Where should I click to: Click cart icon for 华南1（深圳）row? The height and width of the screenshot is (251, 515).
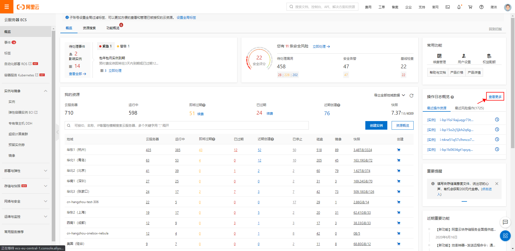[399, 181]
